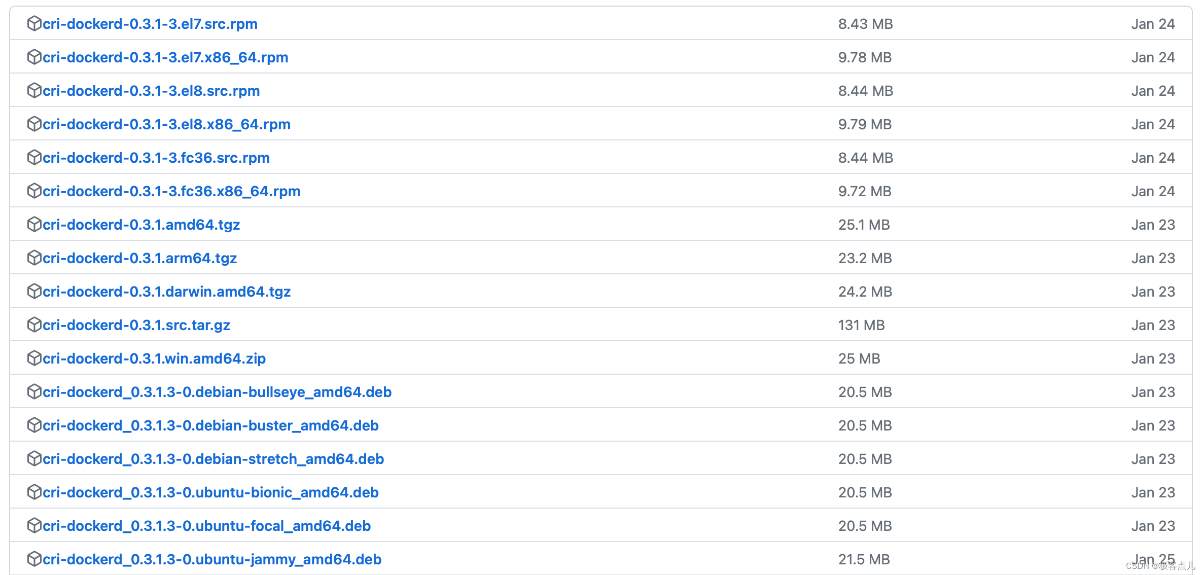Click the 24.2 MB file size
Screen dimensions: 1203x575
point(865,292)
